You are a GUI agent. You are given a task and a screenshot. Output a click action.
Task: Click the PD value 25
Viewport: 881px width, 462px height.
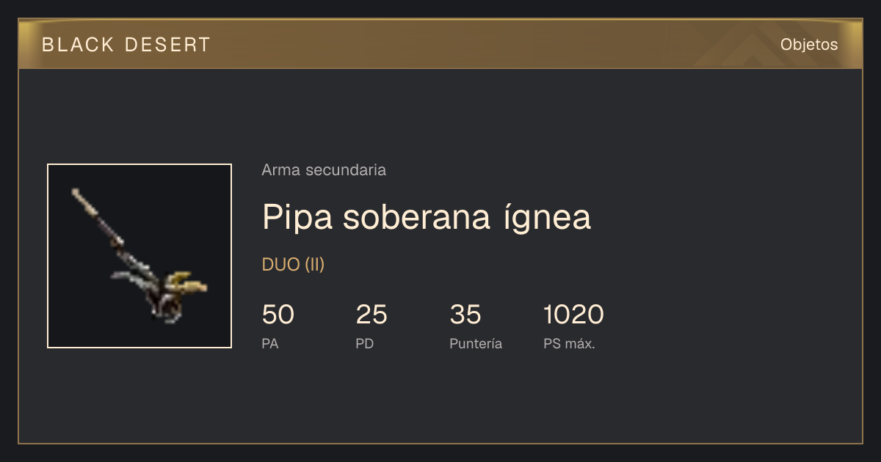371,315
